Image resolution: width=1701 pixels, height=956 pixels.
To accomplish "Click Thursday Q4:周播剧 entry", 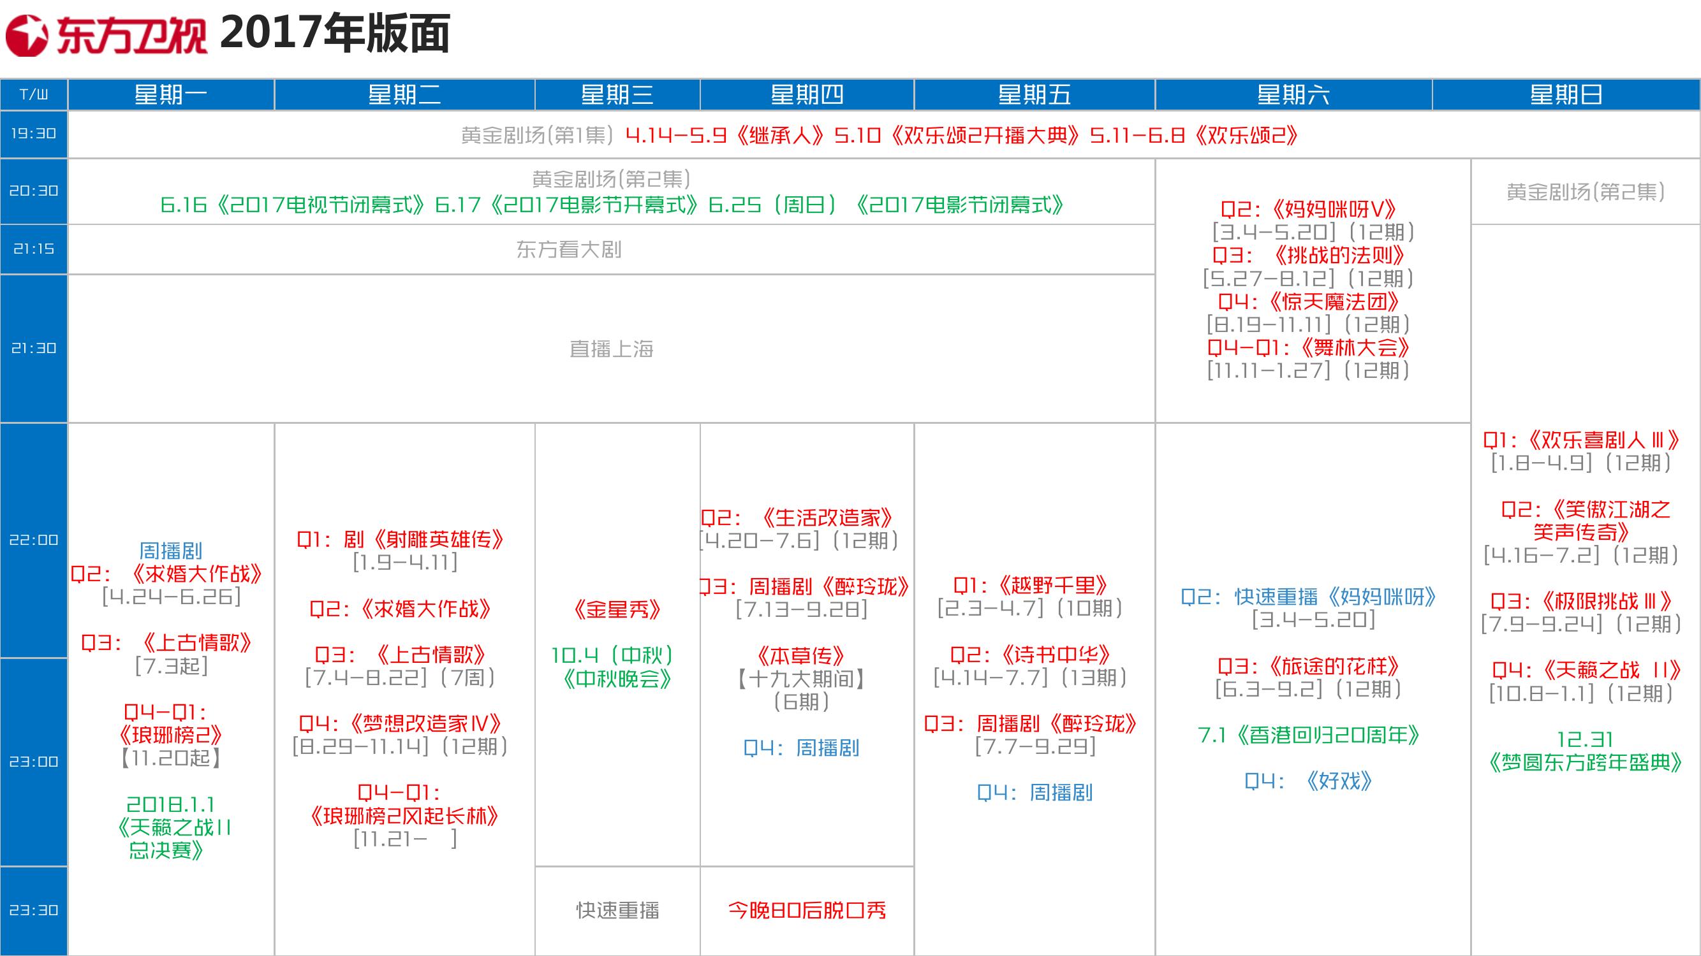I will [801, 748].
